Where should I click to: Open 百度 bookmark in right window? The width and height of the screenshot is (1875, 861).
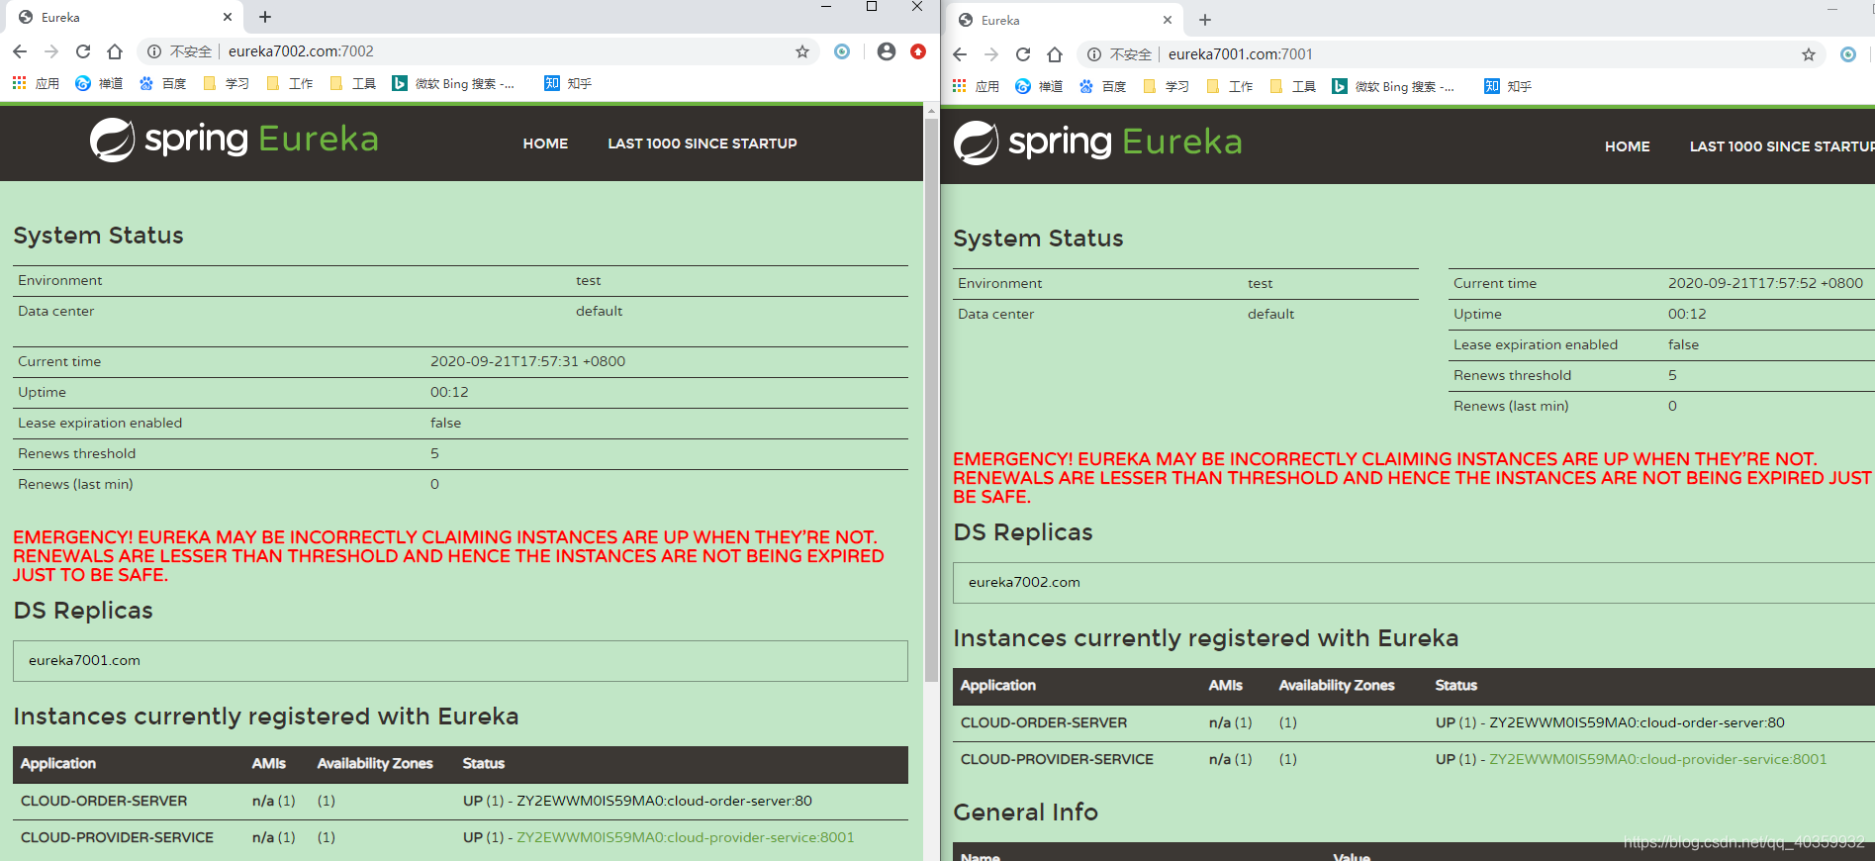1102,86
